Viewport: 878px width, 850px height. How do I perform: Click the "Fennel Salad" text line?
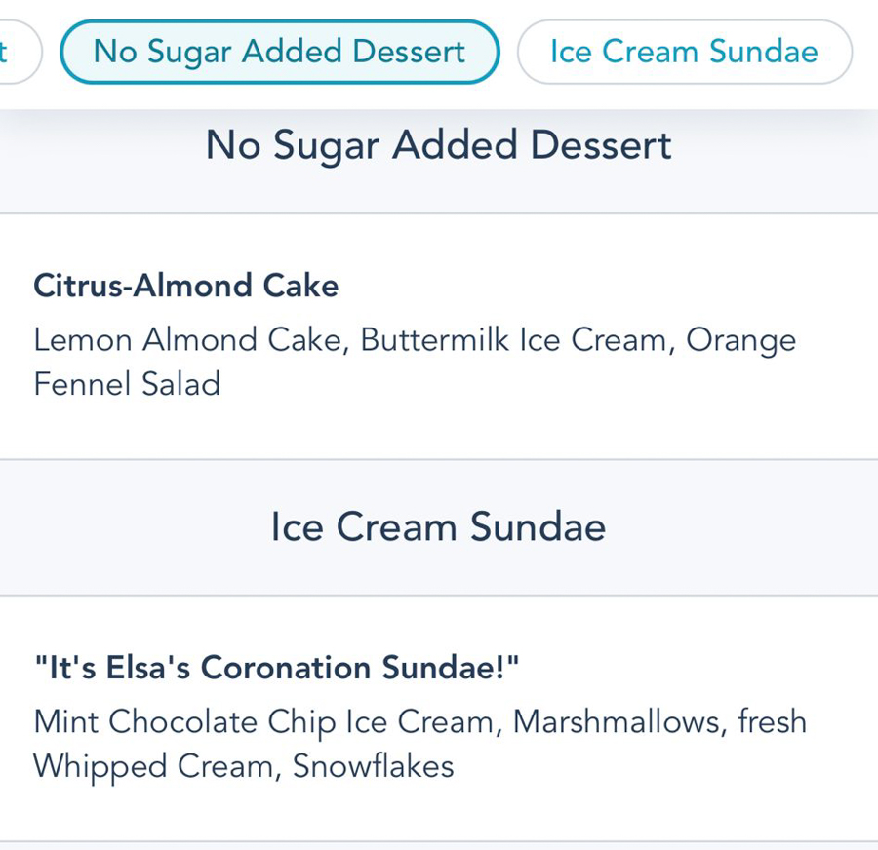coord(127,384)
